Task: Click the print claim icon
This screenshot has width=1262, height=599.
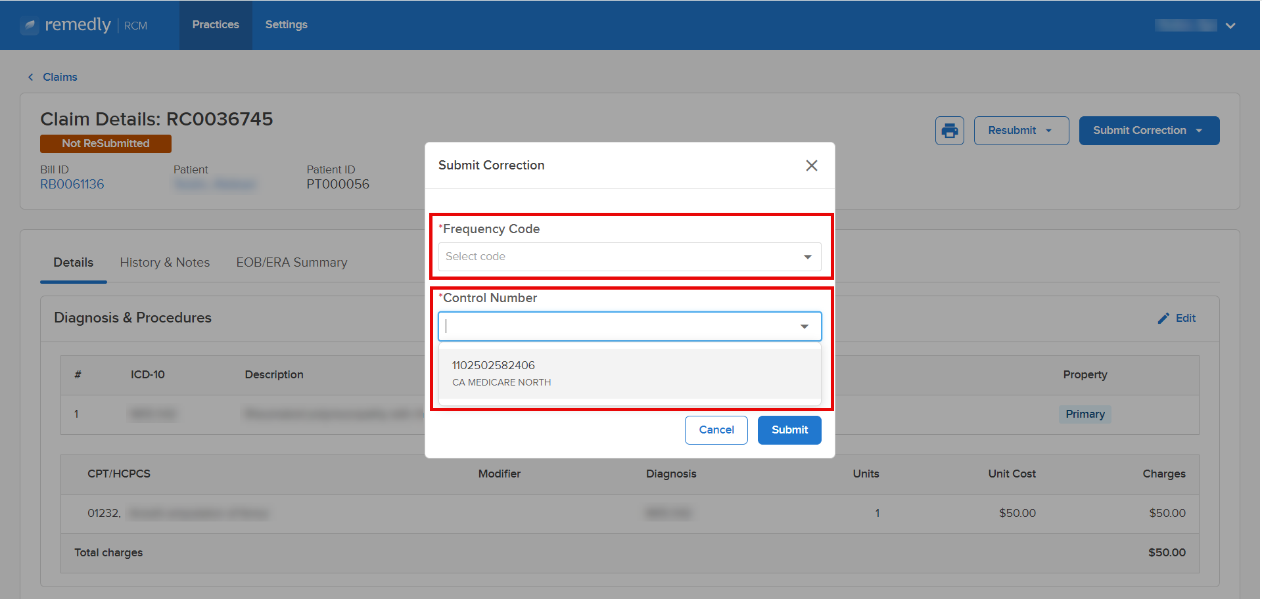Action: [949, 130]
